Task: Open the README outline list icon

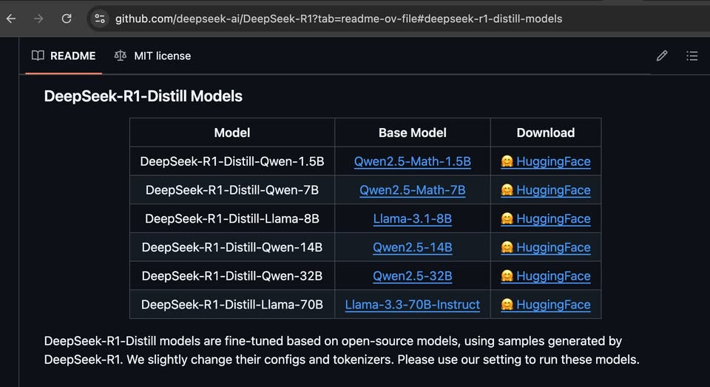Action: pyautogui.click(x=692, y=55)
